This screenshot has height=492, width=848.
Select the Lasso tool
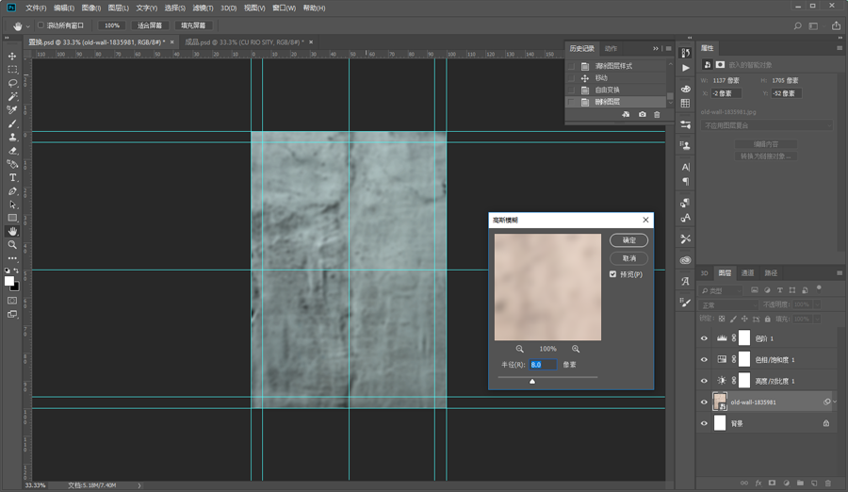pos(13,83)
